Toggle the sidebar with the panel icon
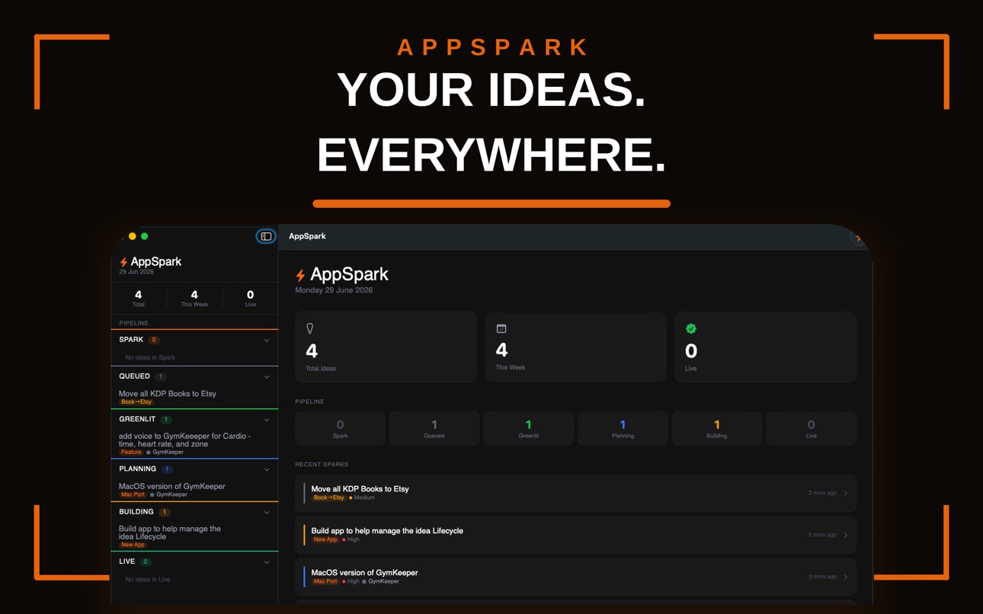Screen dimensions: 983x614 266,236
